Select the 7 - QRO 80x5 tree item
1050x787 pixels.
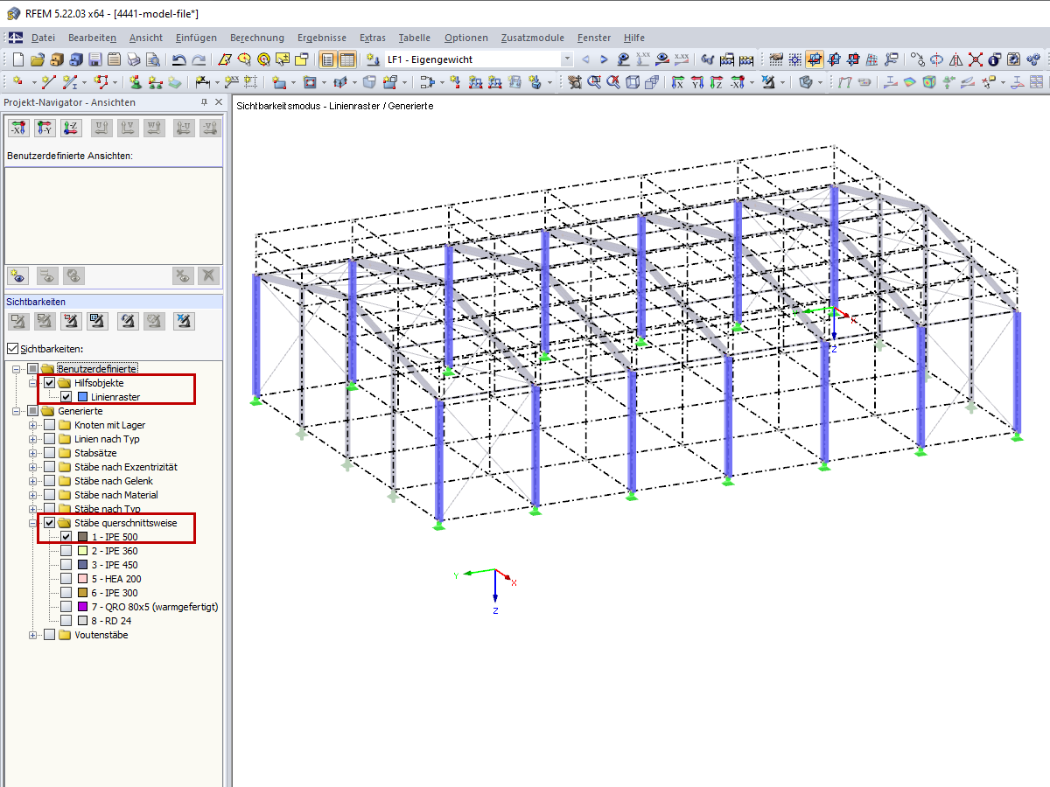click(155, 607)
